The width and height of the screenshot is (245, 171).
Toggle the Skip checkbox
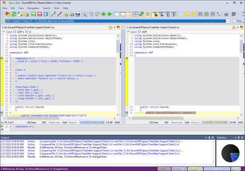[x=234, y=21]
